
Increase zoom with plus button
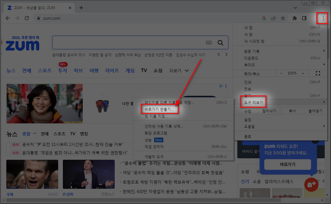click(303, 73)
